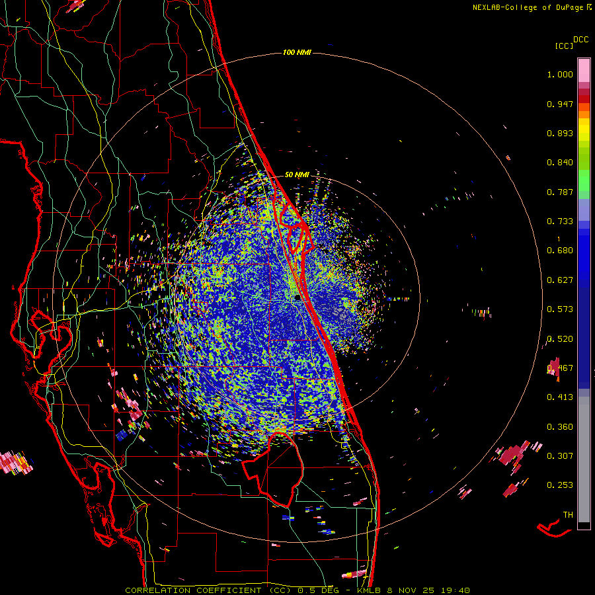Pick the gray segment of the color bar

(x=584, y=459)
